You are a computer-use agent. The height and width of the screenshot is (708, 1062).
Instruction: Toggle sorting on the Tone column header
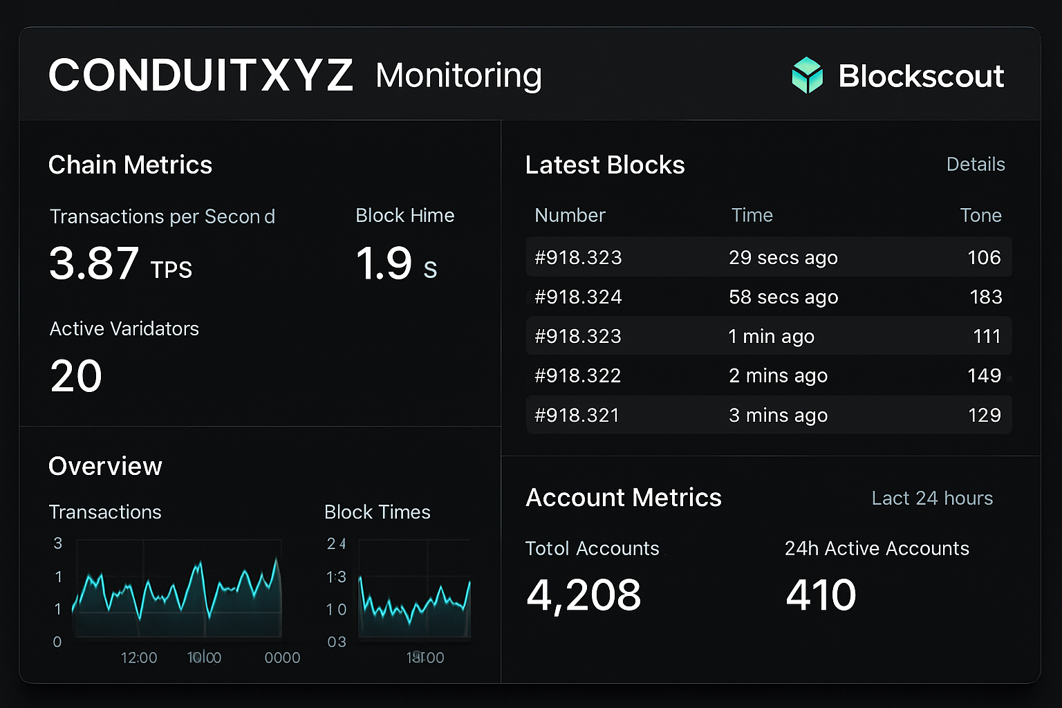981,215
